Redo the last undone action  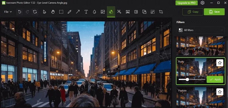tap(27, 12)
